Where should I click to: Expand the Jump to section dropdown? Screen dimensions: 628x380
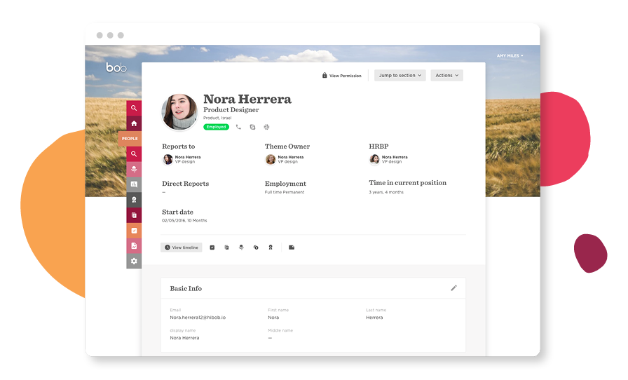click(401, 75)
